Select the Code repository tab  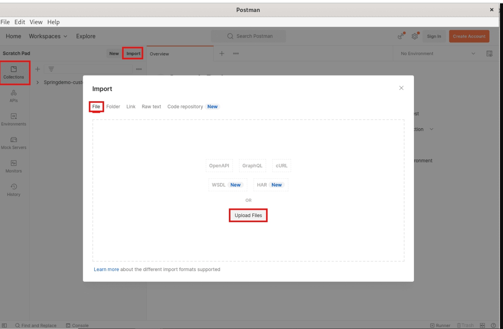click(193, 107)
